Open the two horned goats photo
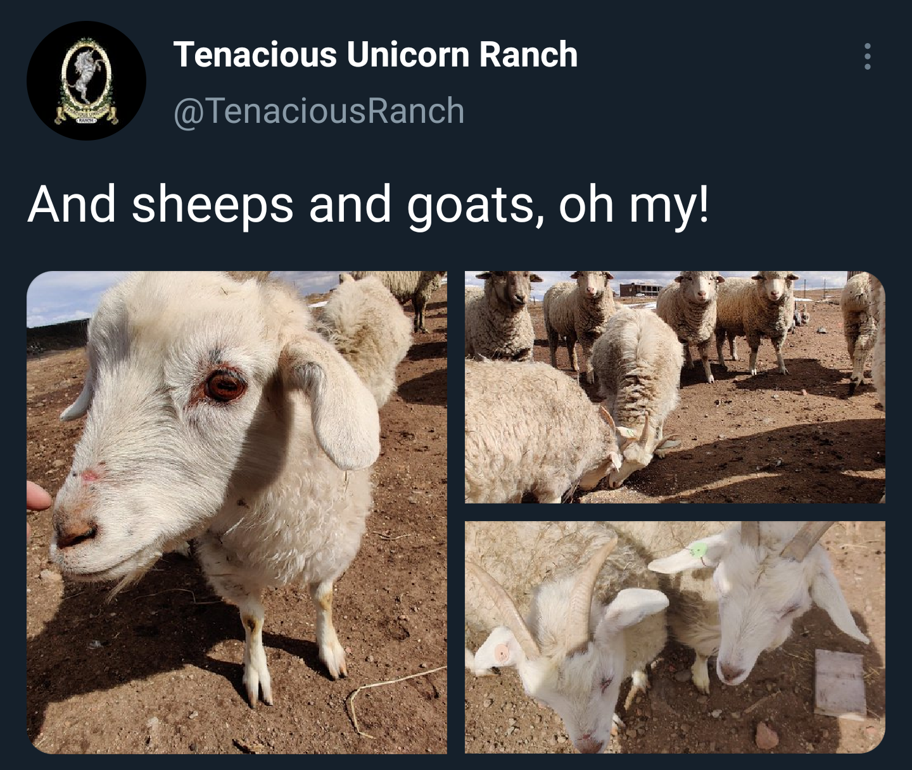This screenshot has width=912, height=770. tap(675, 637)
